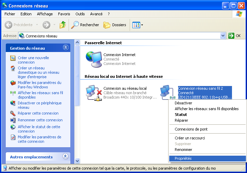Click the address bar network icon
The width and height of the screenshot is (247, 173).
pyautogui.click(x=22, y=36)
